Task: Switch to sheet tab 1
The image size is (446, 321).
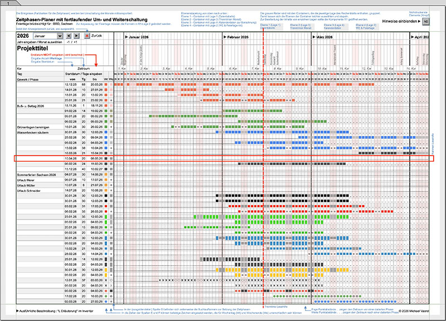Action: tap(8, 3)
